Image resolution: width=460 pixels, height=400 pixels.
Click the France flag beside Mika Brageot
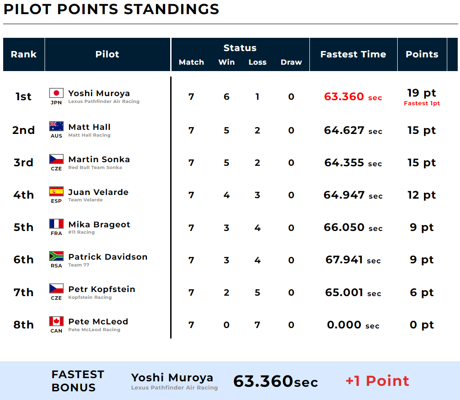(56, 224)
